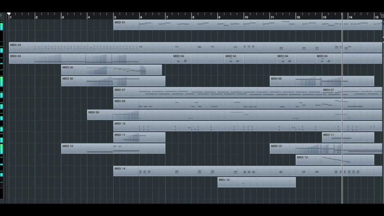Select the MIDI 12 clip starting at bar 3
The image size is (384, 216).
113,149
